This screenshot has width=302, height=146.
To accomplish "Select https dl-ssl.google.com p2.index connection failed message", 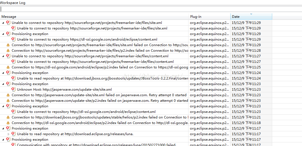I will [100, 67].
